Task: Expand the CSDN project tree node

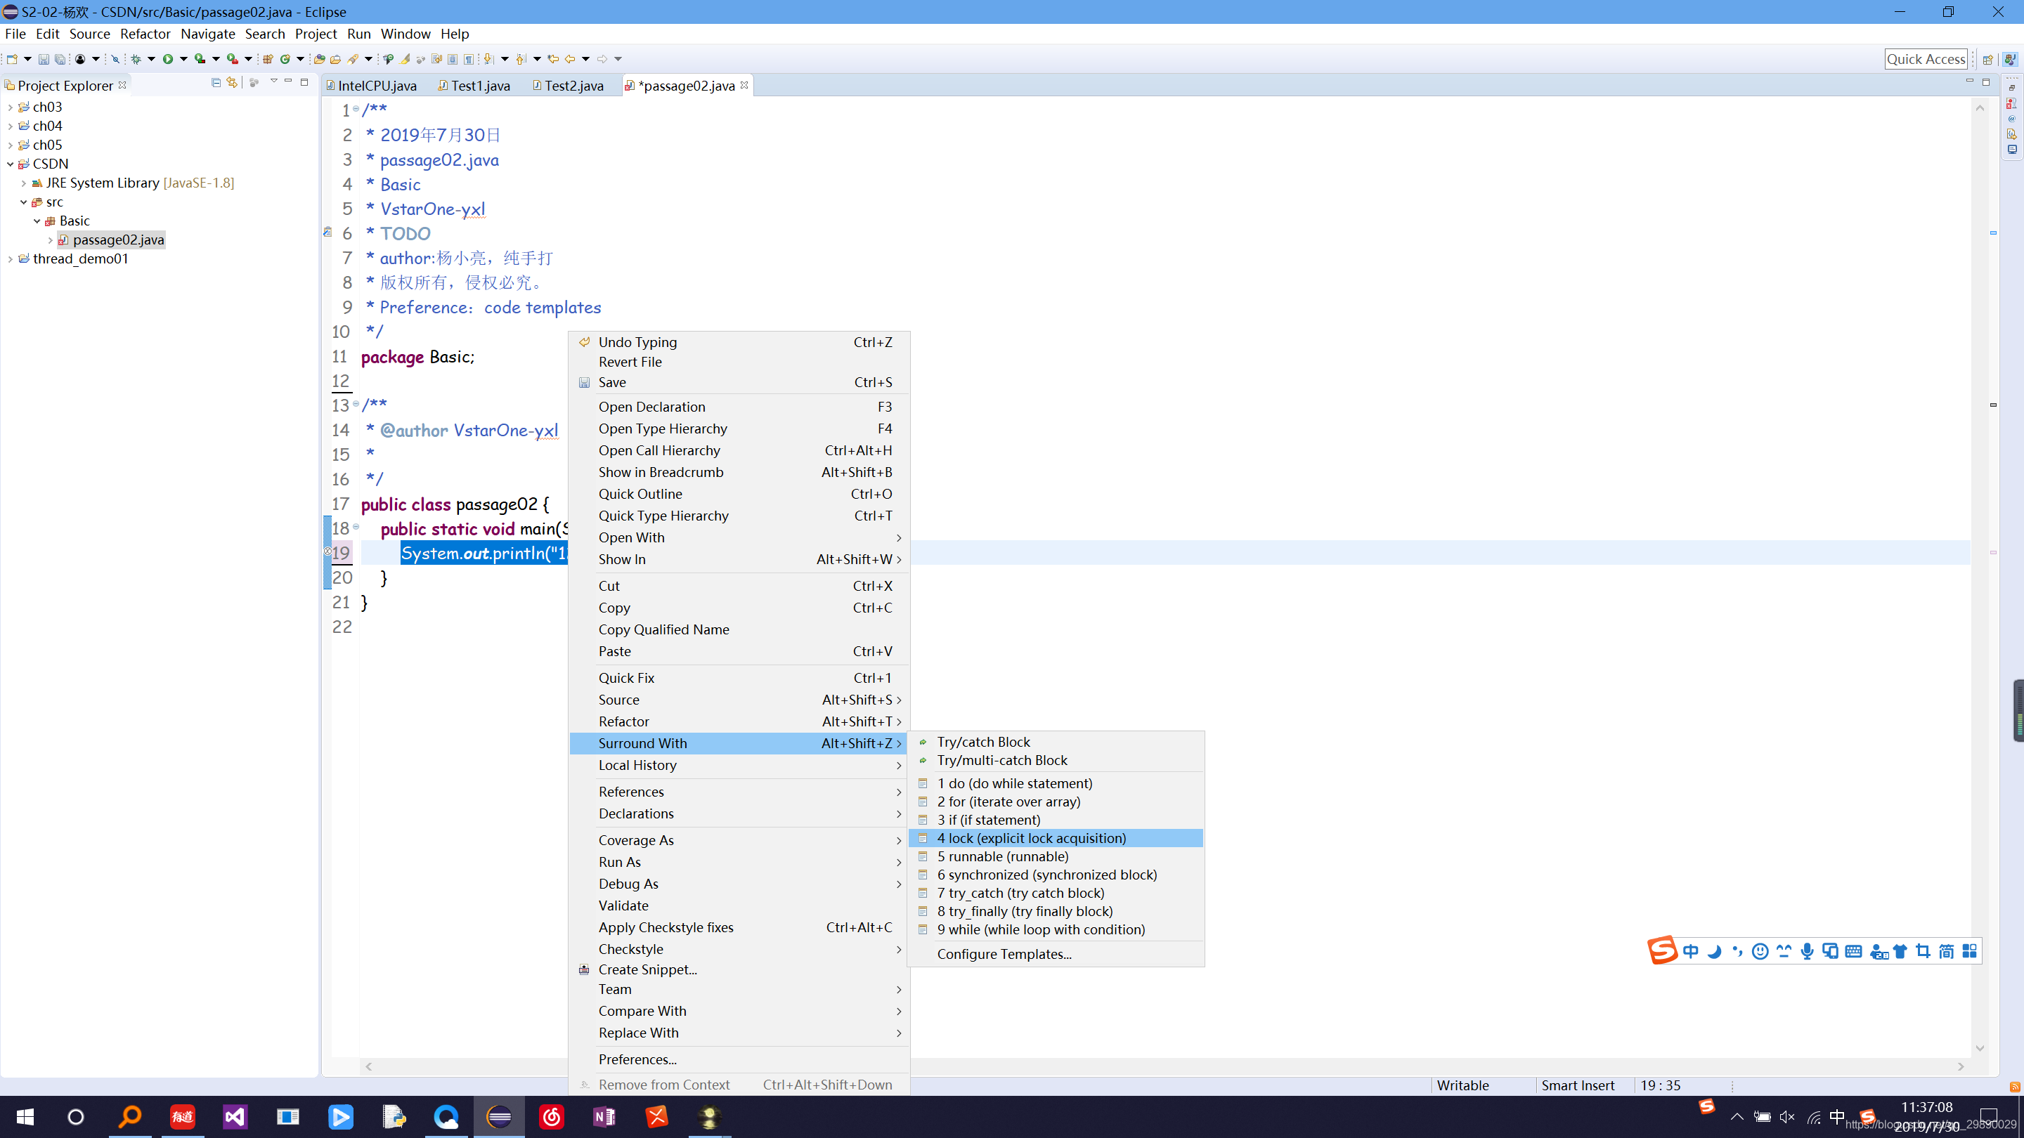Action: tap(11, 162)
